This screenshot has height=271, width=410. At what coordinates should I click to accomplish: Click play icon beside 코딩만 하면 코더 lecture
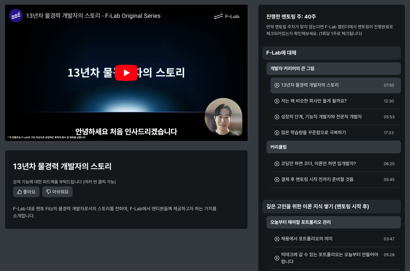click(x=277, y=164)
